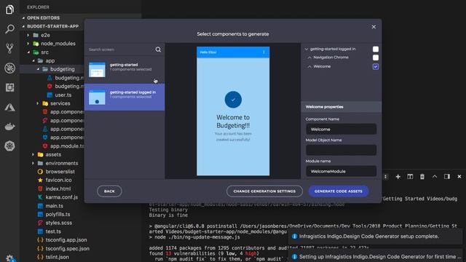Open the Azure view in activity bar
The height and width of the screenshot is (262, 466).
pyautogui.click(x=9, y=107)
